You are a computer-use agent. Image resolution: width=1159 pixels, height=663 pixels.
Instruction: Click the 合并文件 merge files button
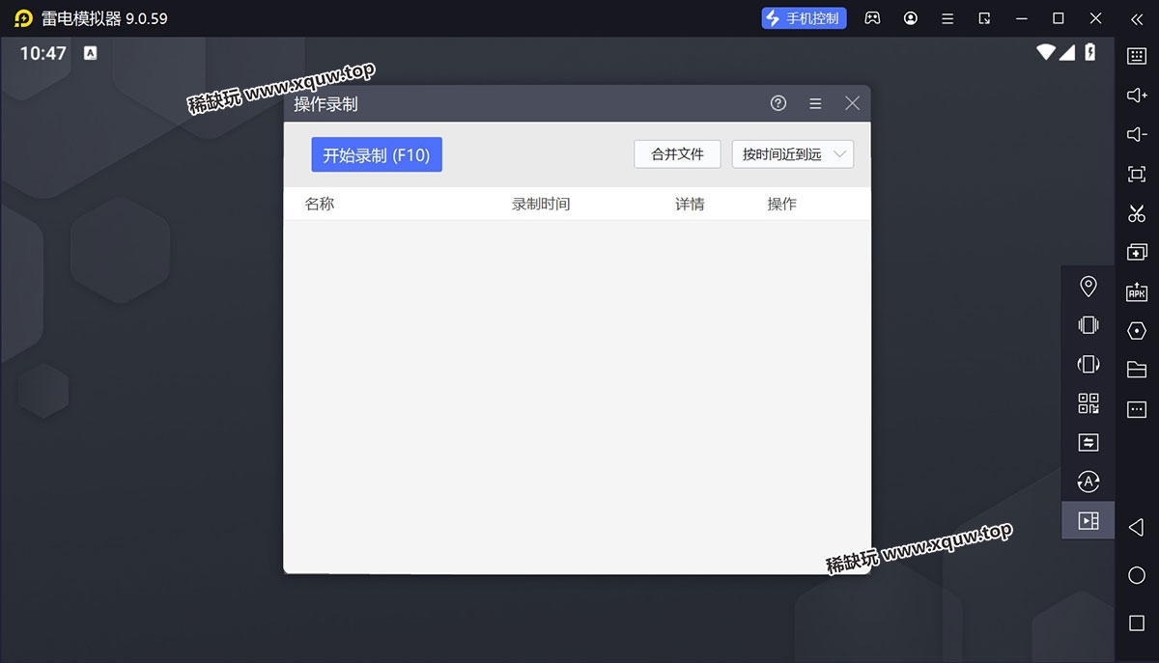pos(677,154)
